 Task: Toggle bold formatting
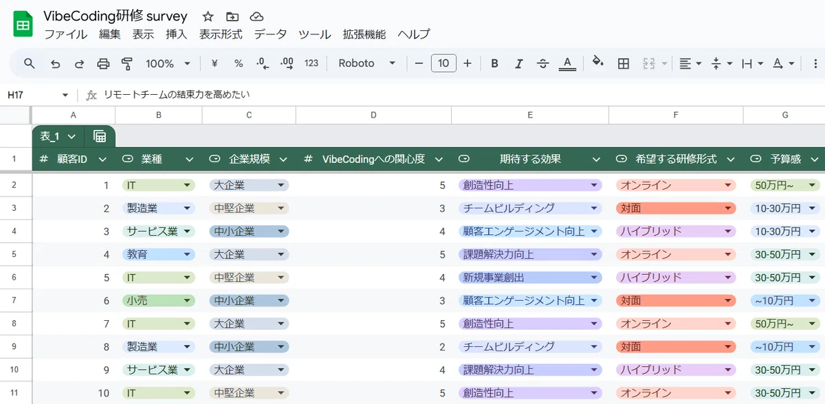click(494, 63)
